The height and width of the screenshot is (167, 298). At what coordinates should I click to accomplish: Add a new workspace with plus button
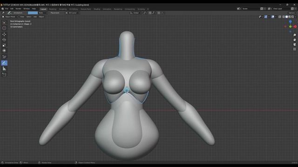click(148, 9)
